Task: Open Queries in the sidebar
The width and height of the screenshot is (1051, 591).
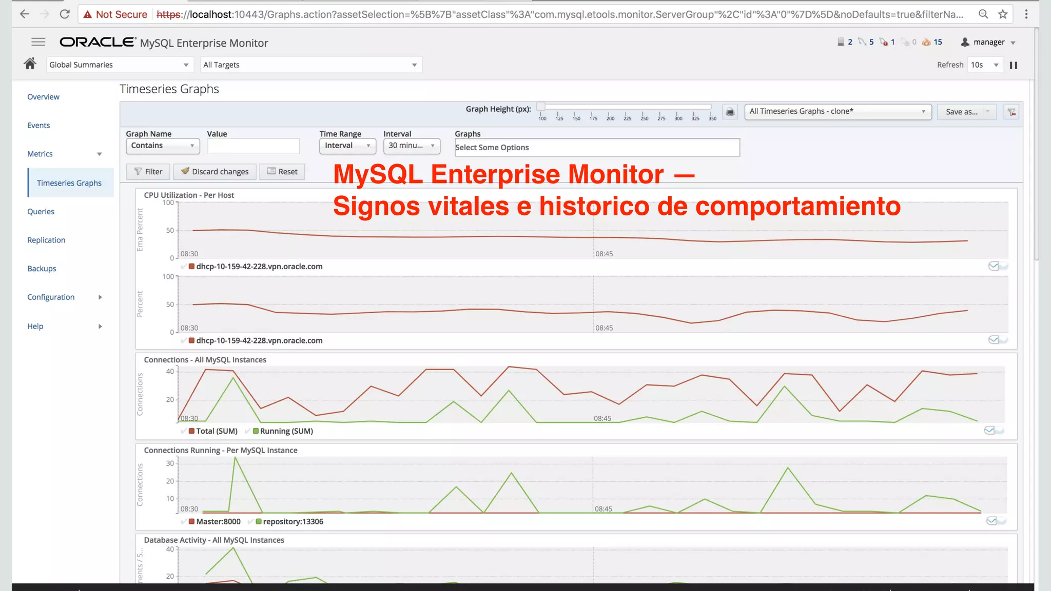Action: coord(41,211)
